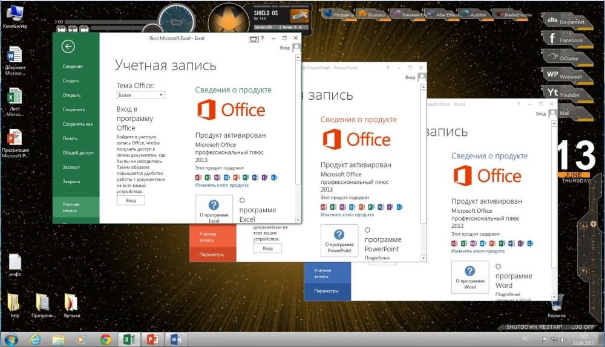Open Параметры in the Word sidebar

pos(326,291)
